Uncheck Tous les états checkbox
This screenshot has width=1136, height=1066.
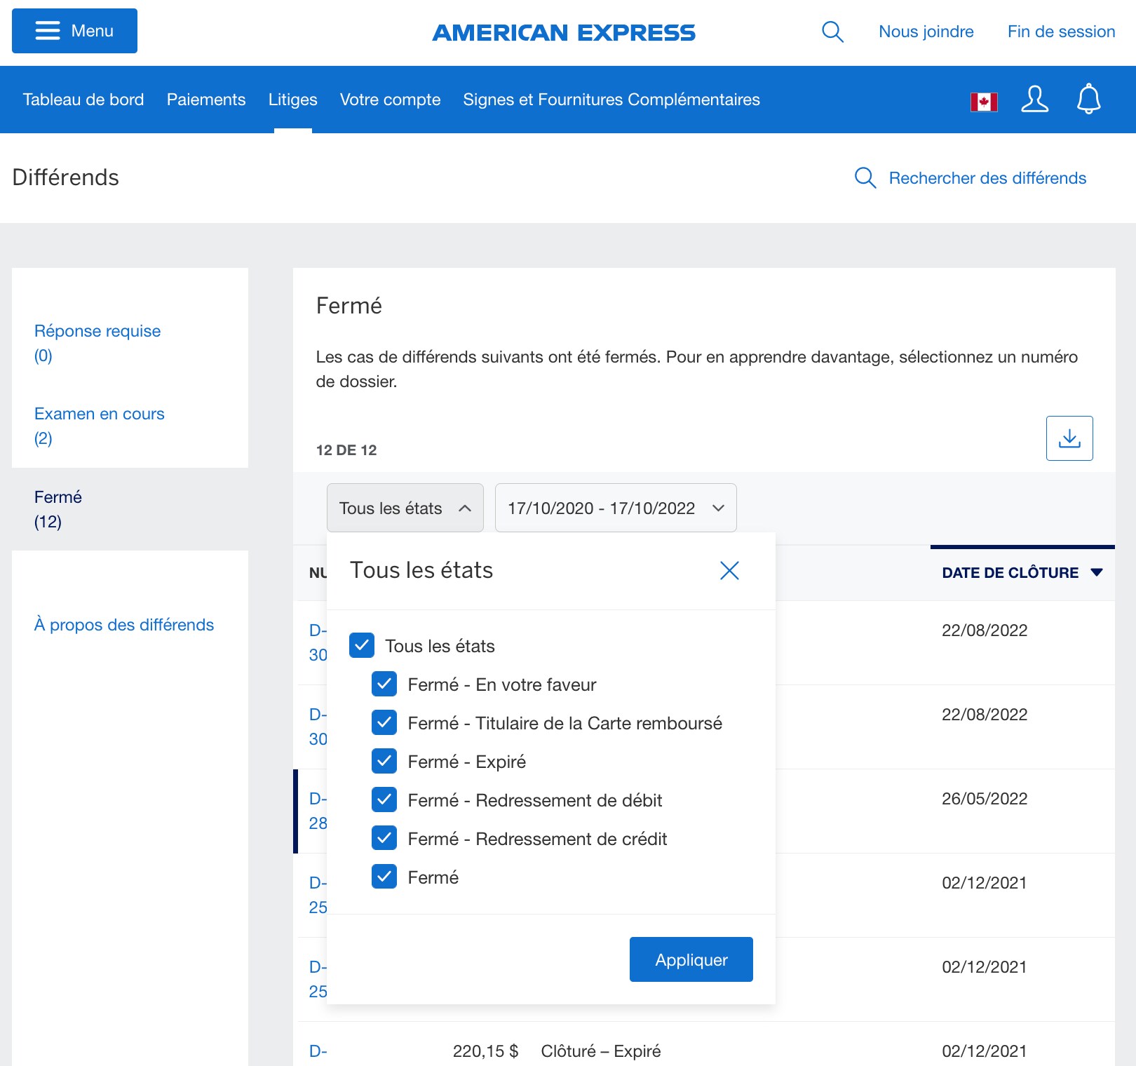tap(361, 646)
